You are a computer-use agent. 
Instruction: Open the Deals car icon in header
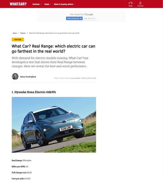(x=130, y=3)
